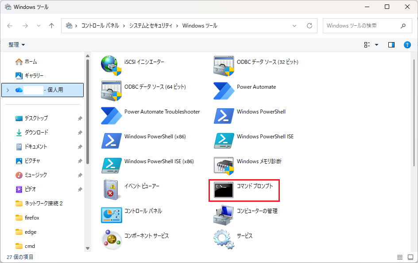Open the コンピューターの管理 icon
This screenshot has width=418, height=263.
coord(224,215)
